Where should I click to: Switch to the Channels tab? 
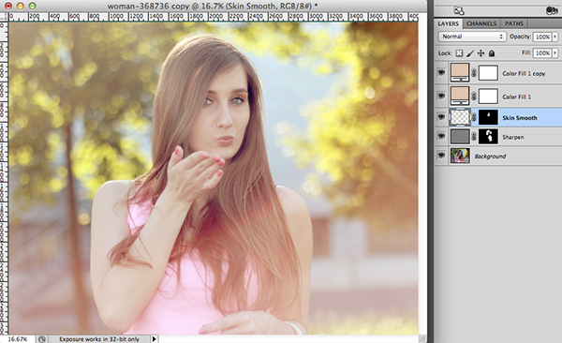(481, 23)
